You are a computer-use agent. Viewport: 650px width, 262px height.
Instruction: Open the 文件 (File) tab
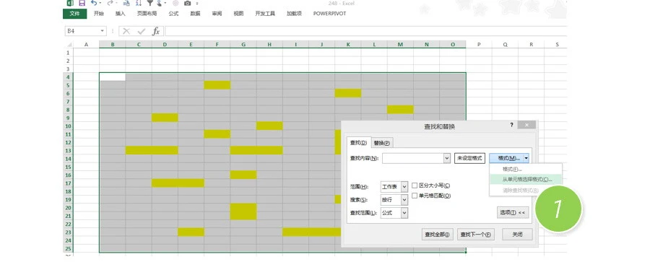click(74, 14)
